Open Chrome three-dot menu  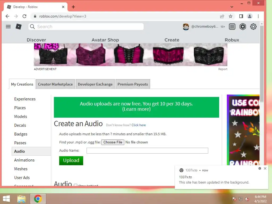258,16
